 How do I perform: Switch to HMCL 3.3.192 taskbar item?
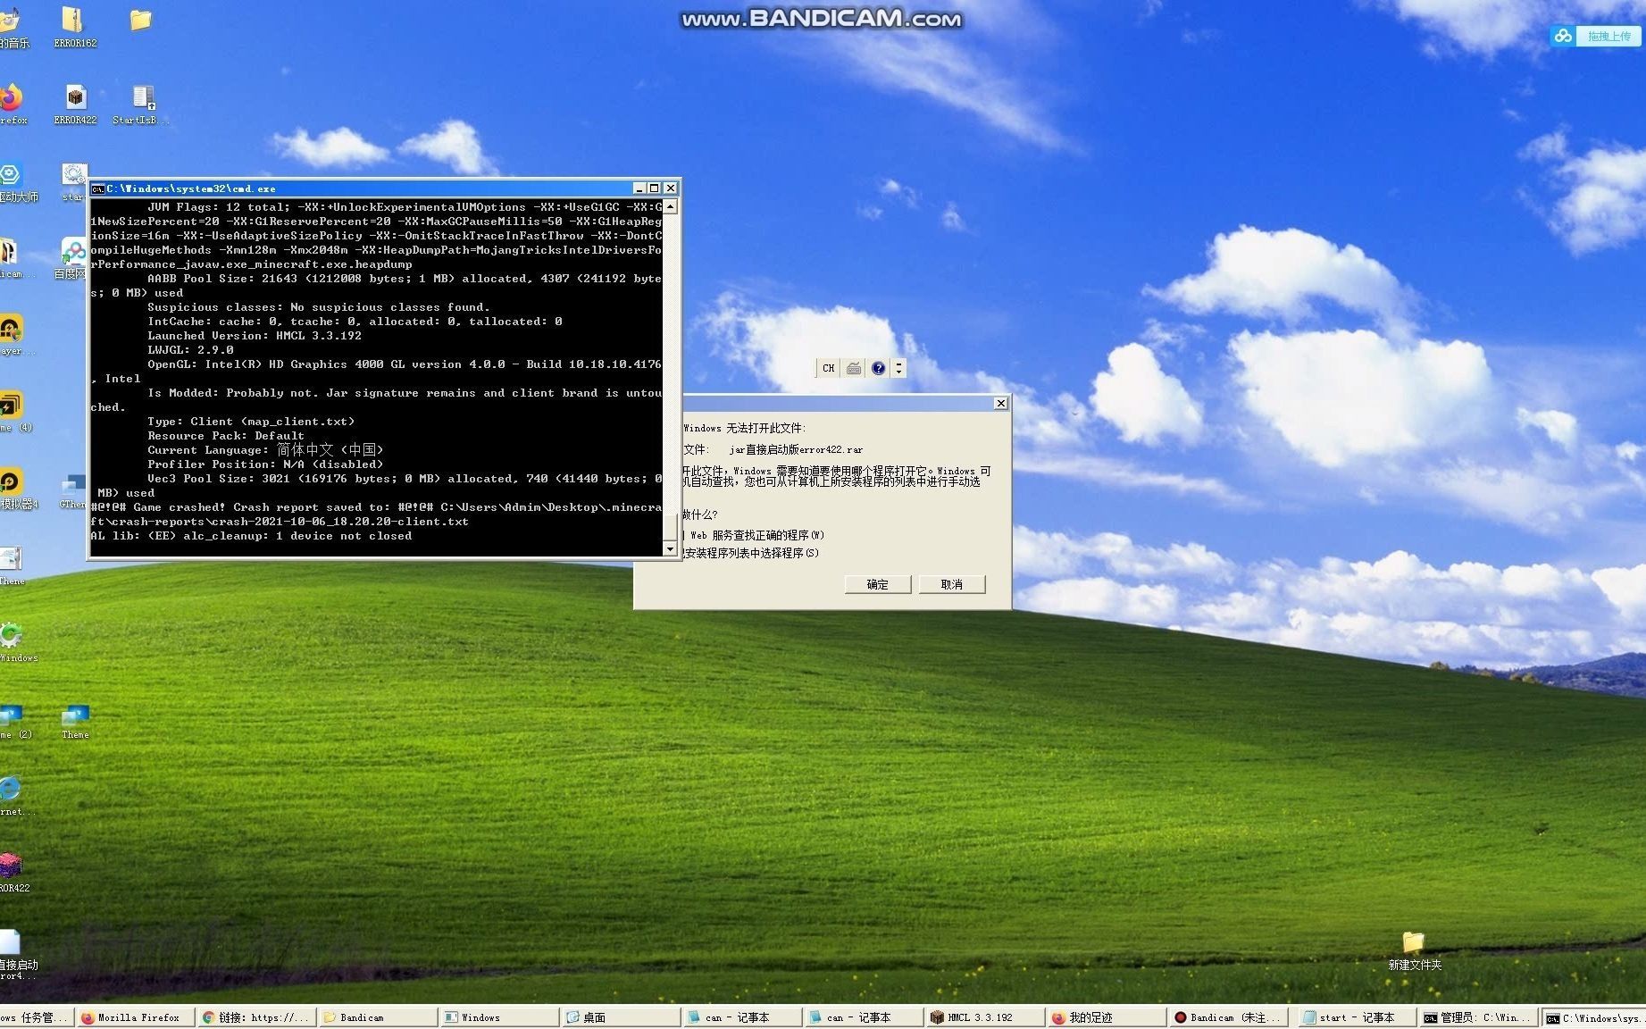(x=985, y=1017)
